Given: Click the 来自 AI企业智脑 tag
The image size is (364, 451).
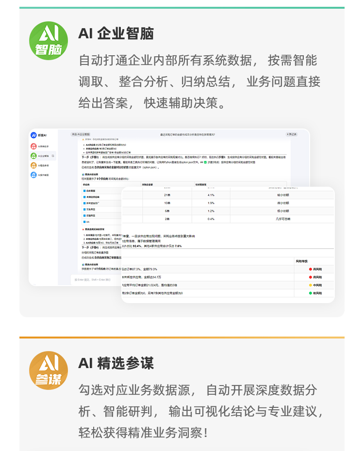Looking at the screenshot, I should 81,134.
